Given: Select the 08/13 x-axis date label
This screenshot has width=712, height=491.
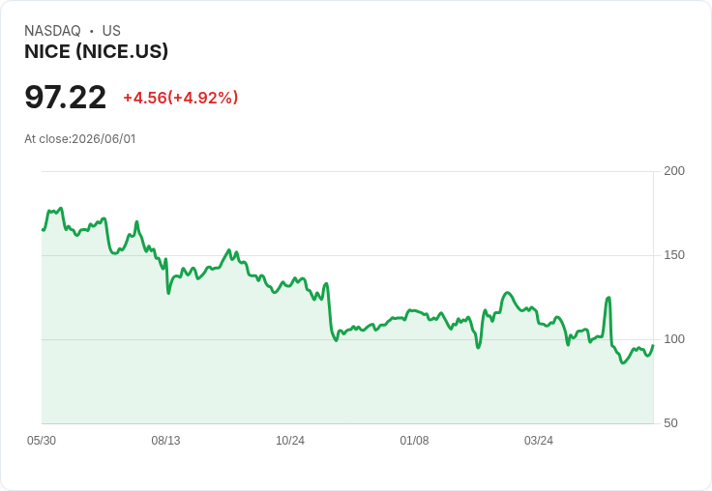Looking at the screenshot, I should click(165, 440).
